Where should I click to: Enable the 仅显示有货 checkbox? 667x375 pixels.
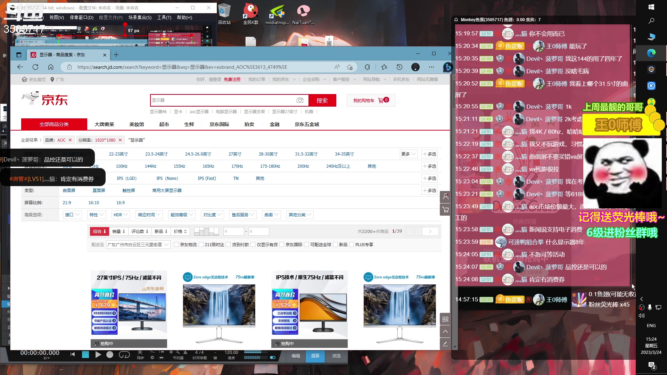pyautogui.click(x=253, y=245)
